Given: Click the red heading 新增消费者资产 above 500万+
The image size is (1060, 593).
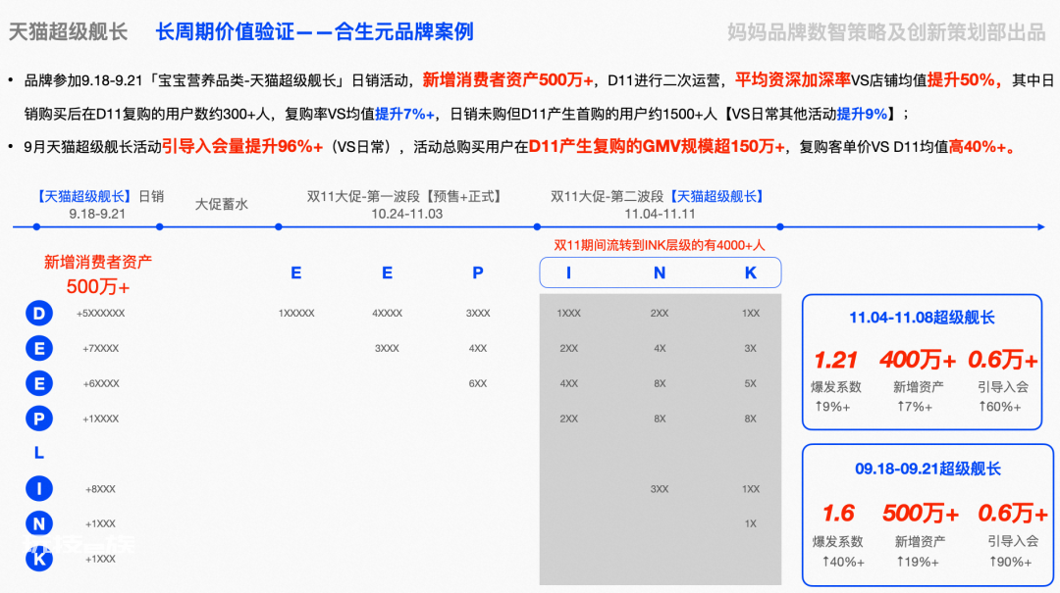Looking at the screenshot, I should [x=98, y=262].
